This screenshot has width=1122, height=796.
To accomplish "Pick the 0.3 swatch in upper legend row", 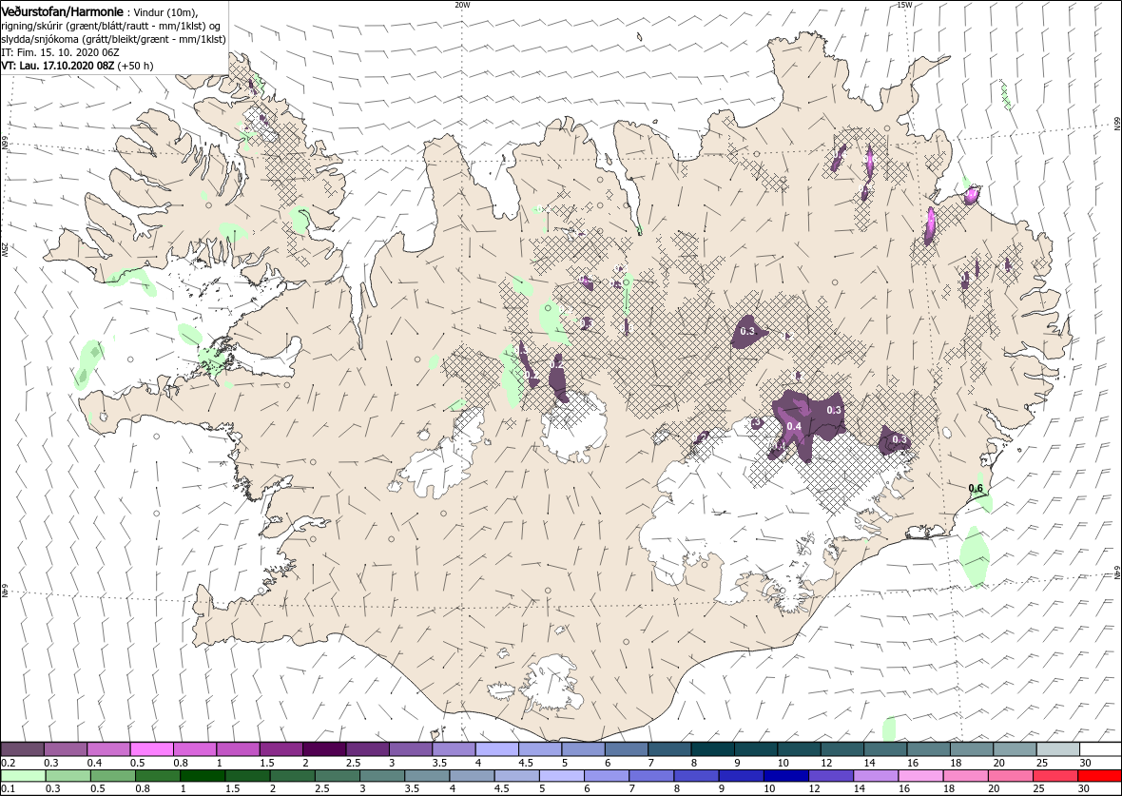I will pos(66,748).
